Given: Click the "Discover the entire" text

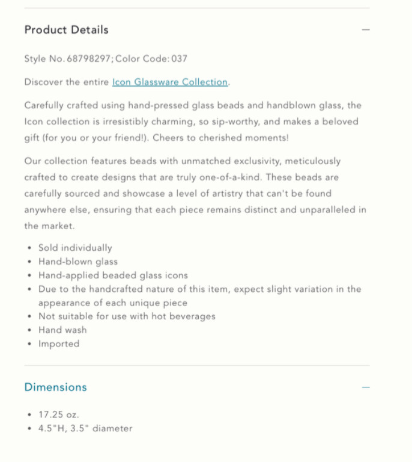Looking at the screenshot, I should point(67,82).
